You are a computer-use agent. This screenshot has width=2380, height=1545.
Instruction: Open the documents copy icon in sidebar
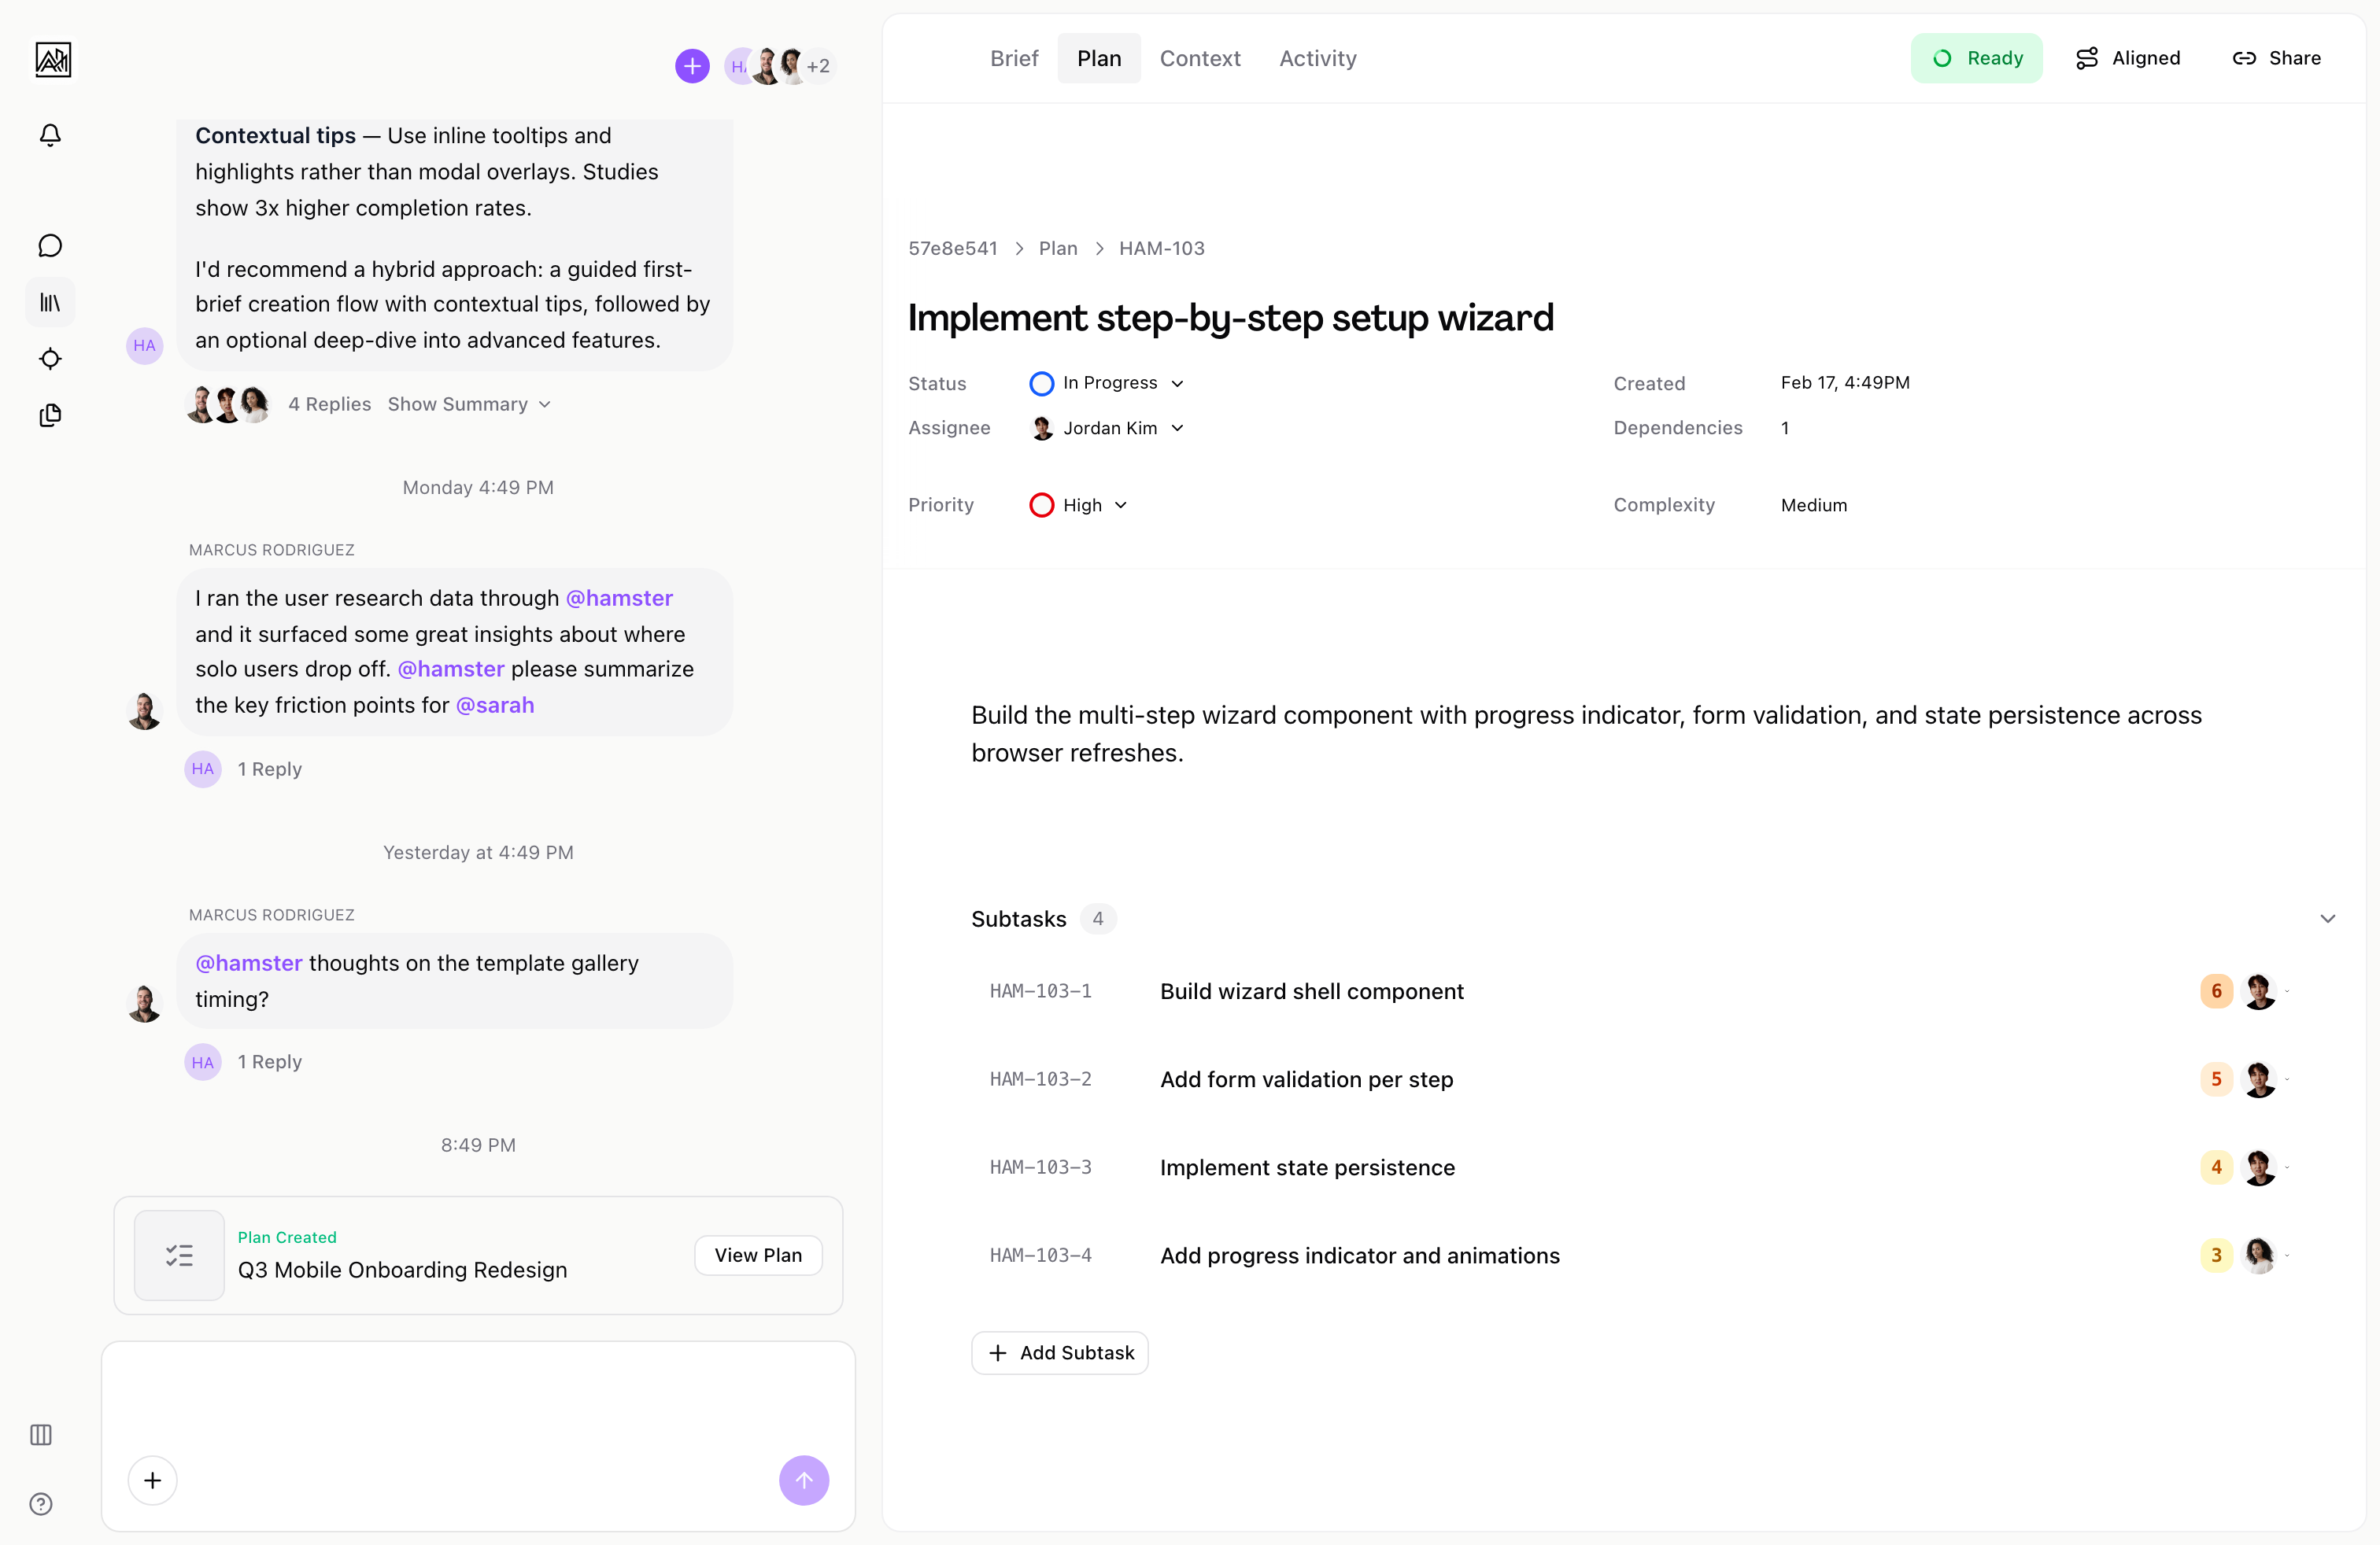tap(50, 415)
